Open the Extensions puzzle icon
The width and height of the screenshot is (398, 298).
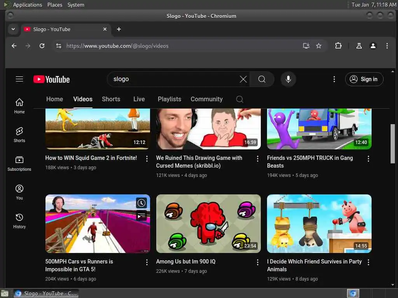pyautogui.click(x=338, y=46)
